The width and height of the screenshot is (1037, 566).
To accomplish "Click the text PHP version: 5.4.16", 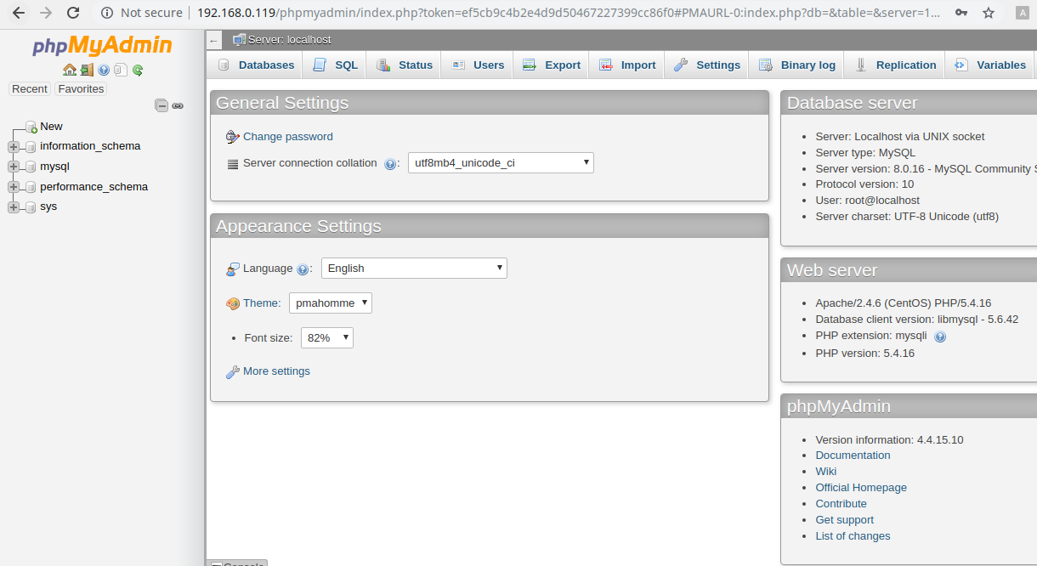I will coord(864,354).
